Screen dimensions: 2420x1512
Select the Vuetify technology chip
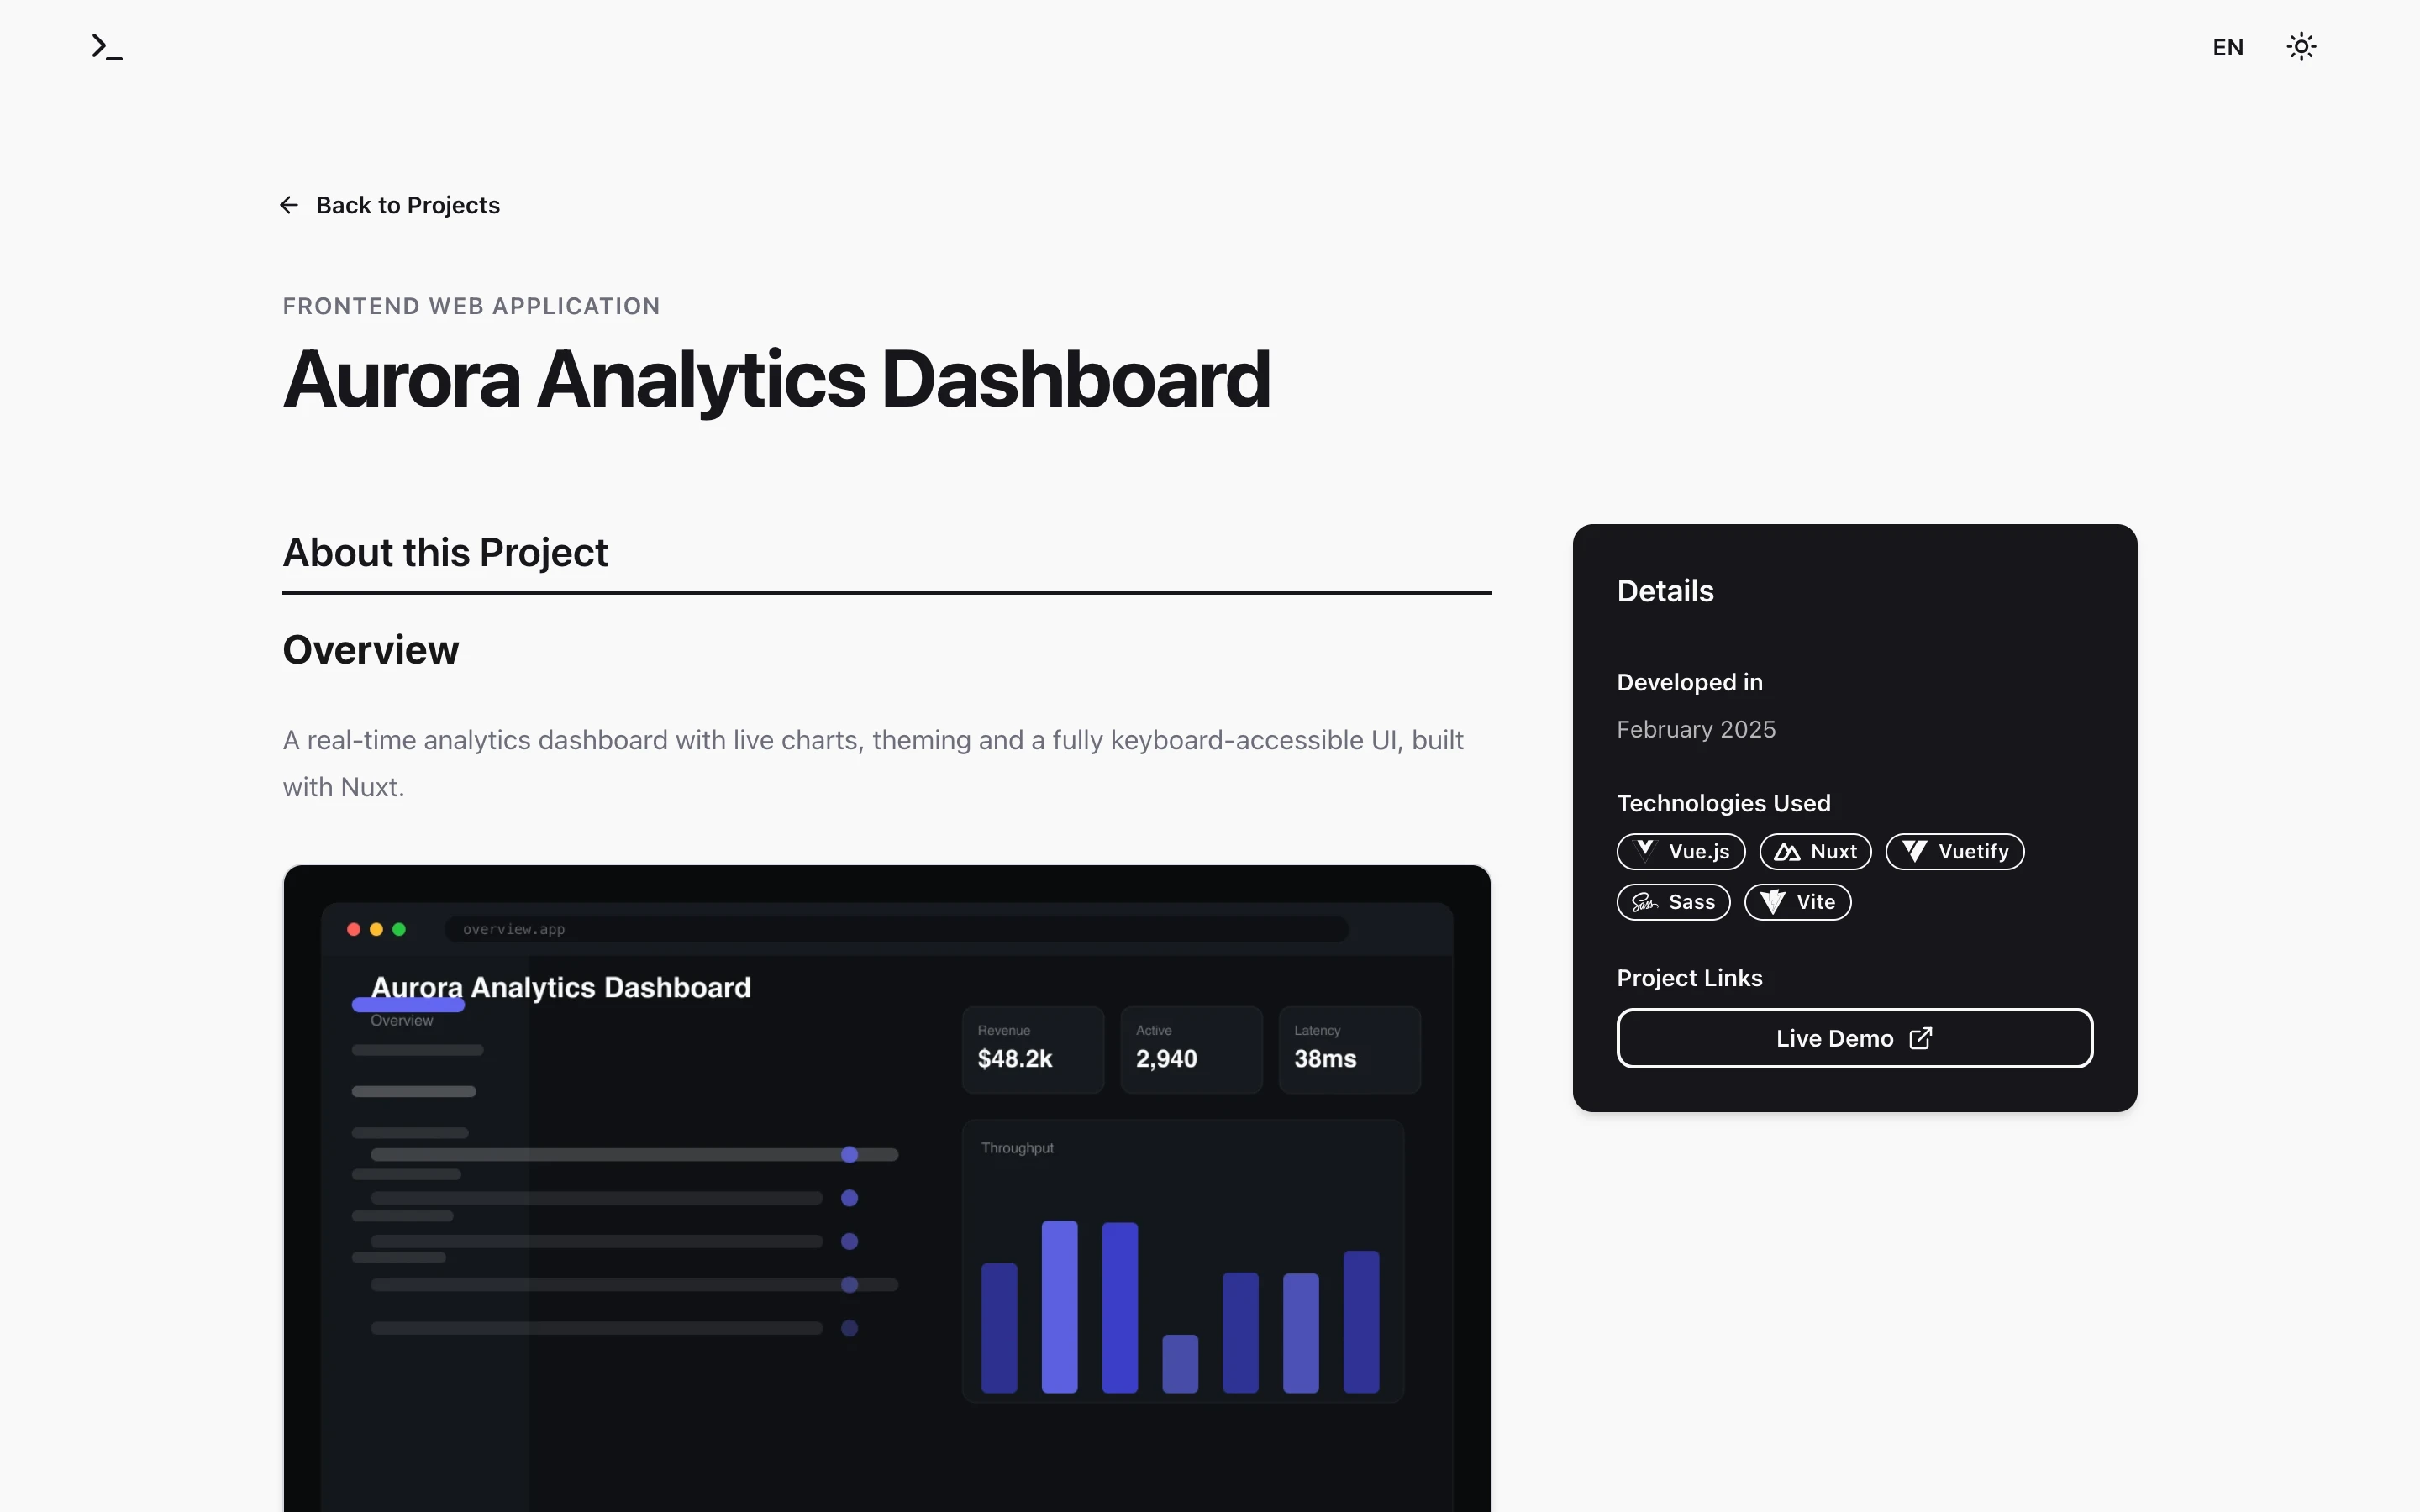tap(1954, 851)
